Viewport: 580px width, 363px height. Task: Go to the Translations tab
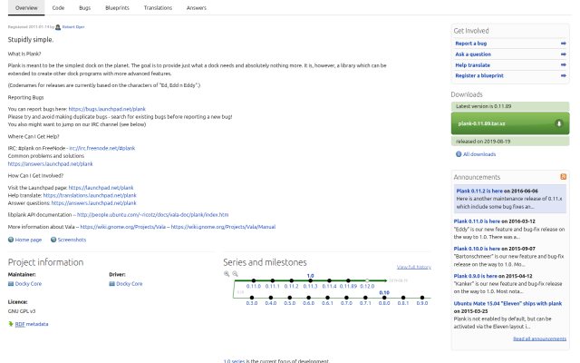click(x=158, y=8)
